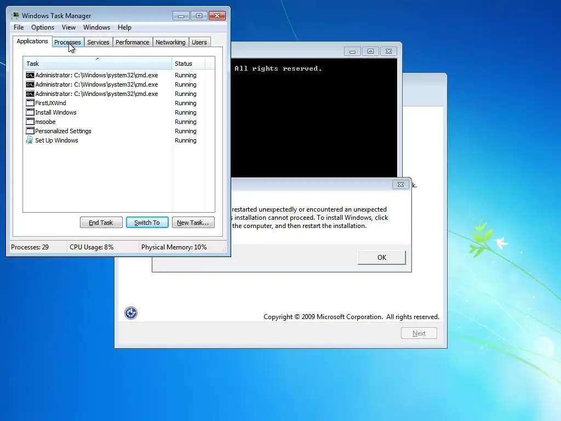Switch to the Services tab
The image size is (561, 421).
pyautogui.click(x=99, y=42)
